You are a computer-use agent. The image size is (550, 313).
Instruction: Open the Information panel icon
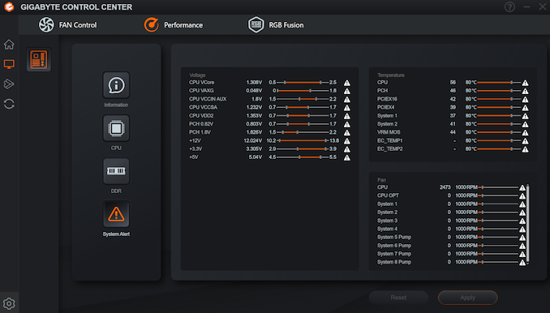point(116,85)
